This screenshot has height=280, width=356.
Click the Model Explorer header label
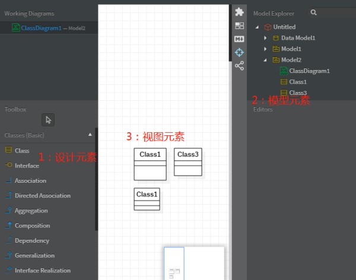pyautogui.click(x=274, y=14)
